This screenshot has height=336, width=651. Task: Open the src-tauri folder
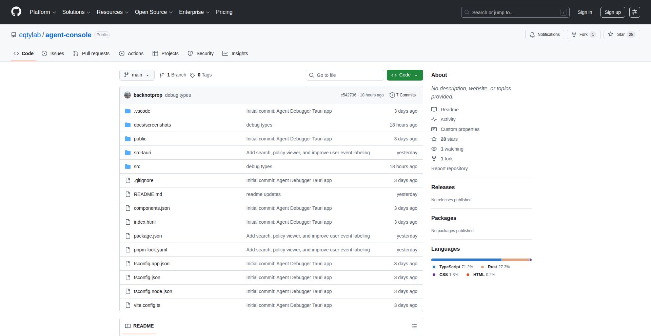(x=142, y=153)
